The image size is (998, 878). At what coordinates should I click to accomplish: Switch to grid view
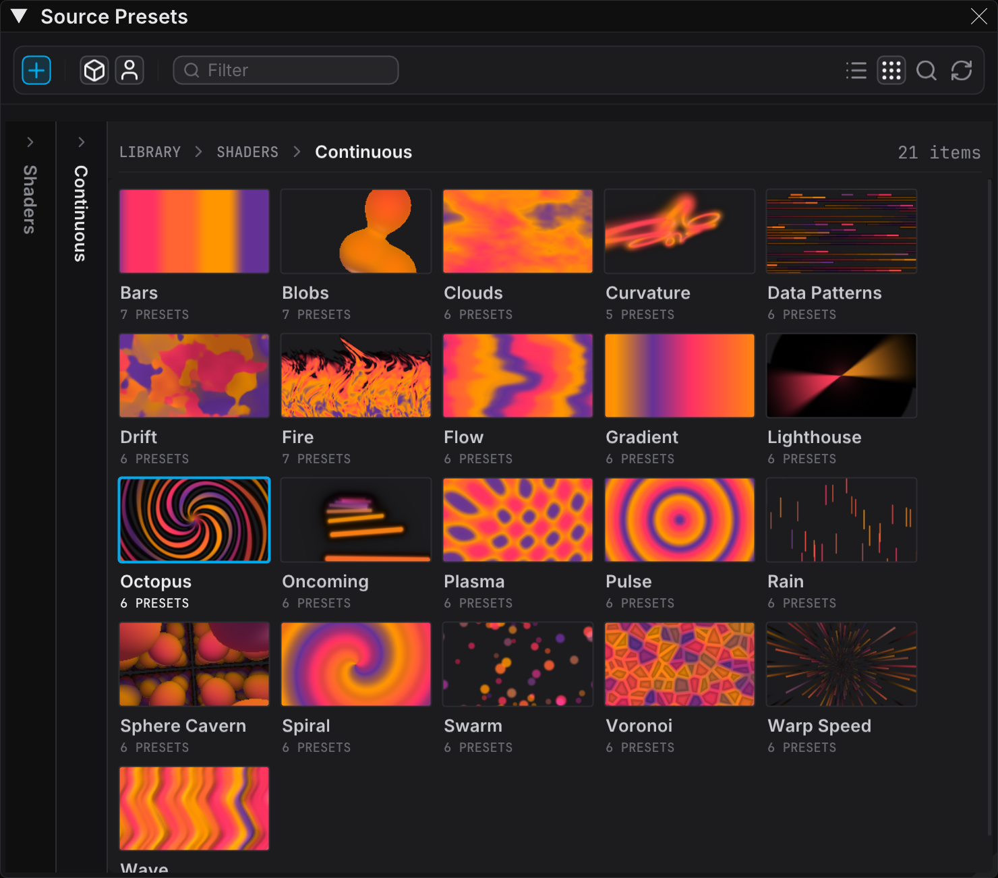tap(891, 70)
